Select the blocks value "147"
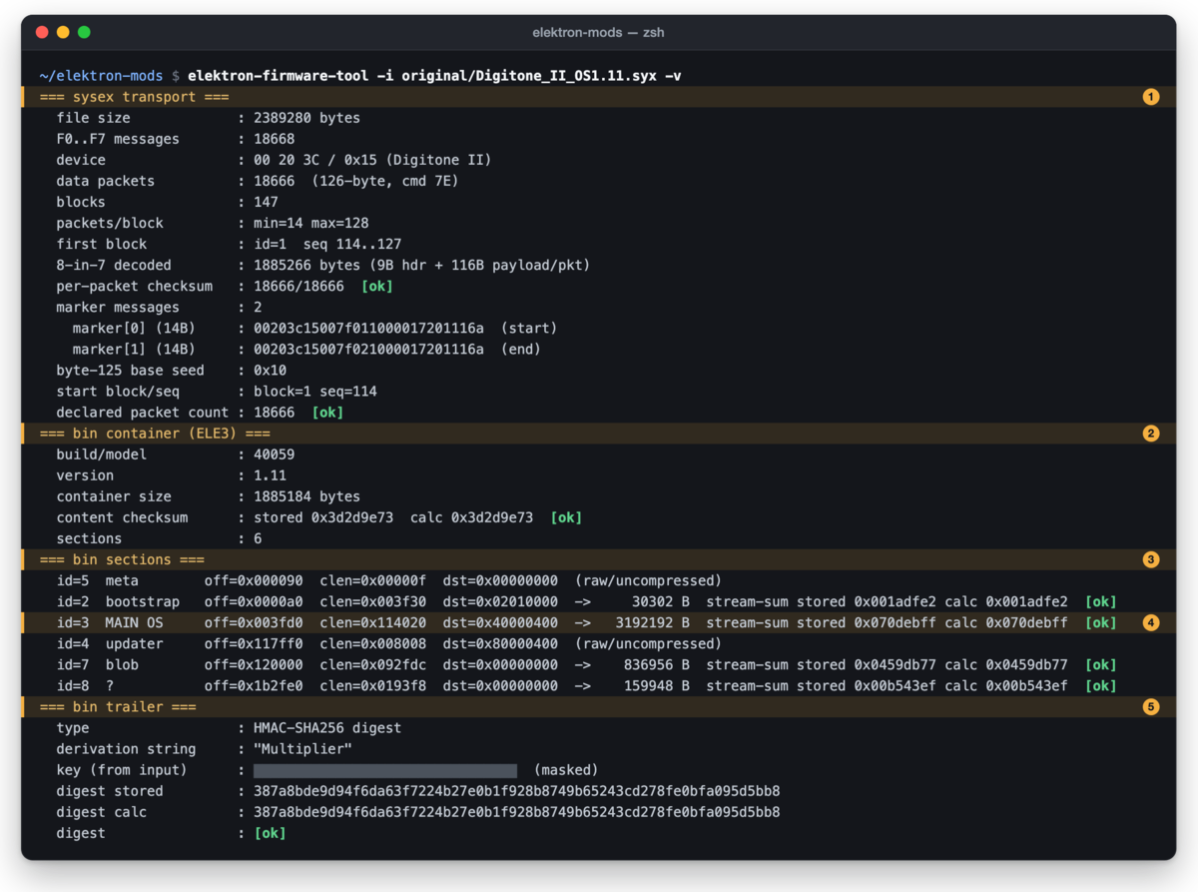 (266, 202)
